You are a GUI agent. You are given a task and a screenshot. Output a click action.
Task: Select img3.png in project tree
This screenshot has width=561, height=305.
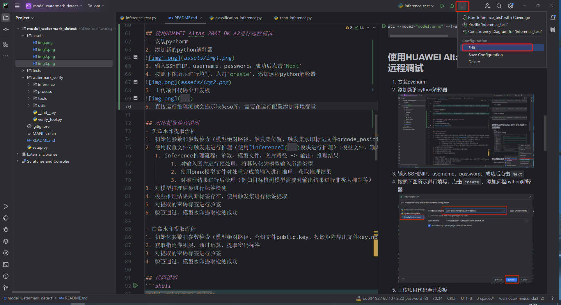(64, 63)
